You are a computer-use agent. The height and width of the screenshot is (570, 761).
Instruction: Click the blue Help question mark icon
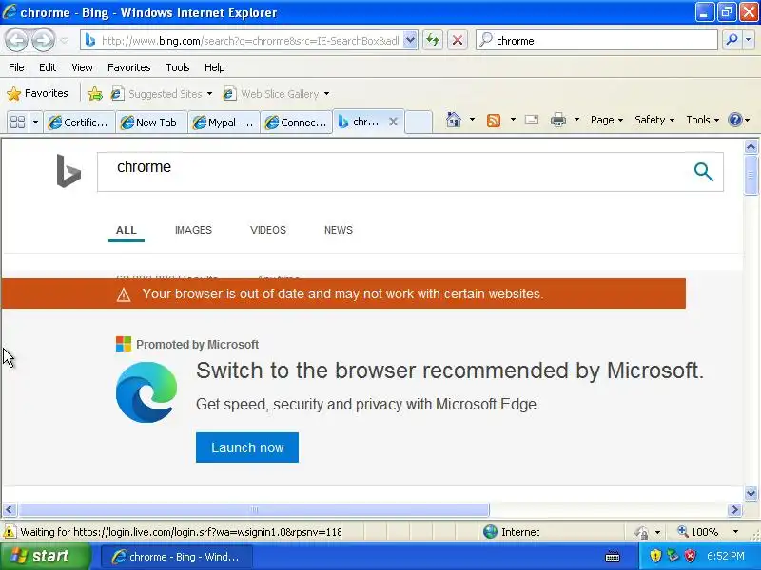pyautogui.click(x=735, y=120)
